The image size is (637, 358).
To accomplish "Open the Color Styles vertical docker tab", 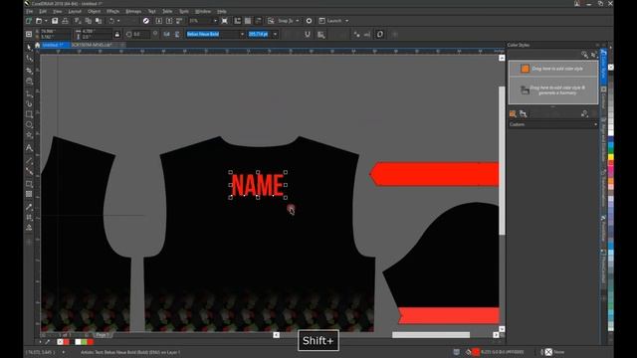I will click(603, 67).
